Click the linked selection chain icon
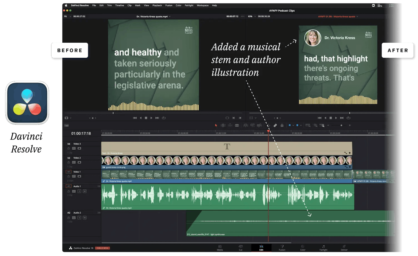 [x=275, y=125]
